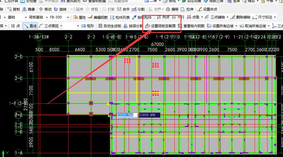This screenshot has height=157, width=283.
Task: Choose the 旋转 (Rotate) tool
Action: click(x=60, y=9)
